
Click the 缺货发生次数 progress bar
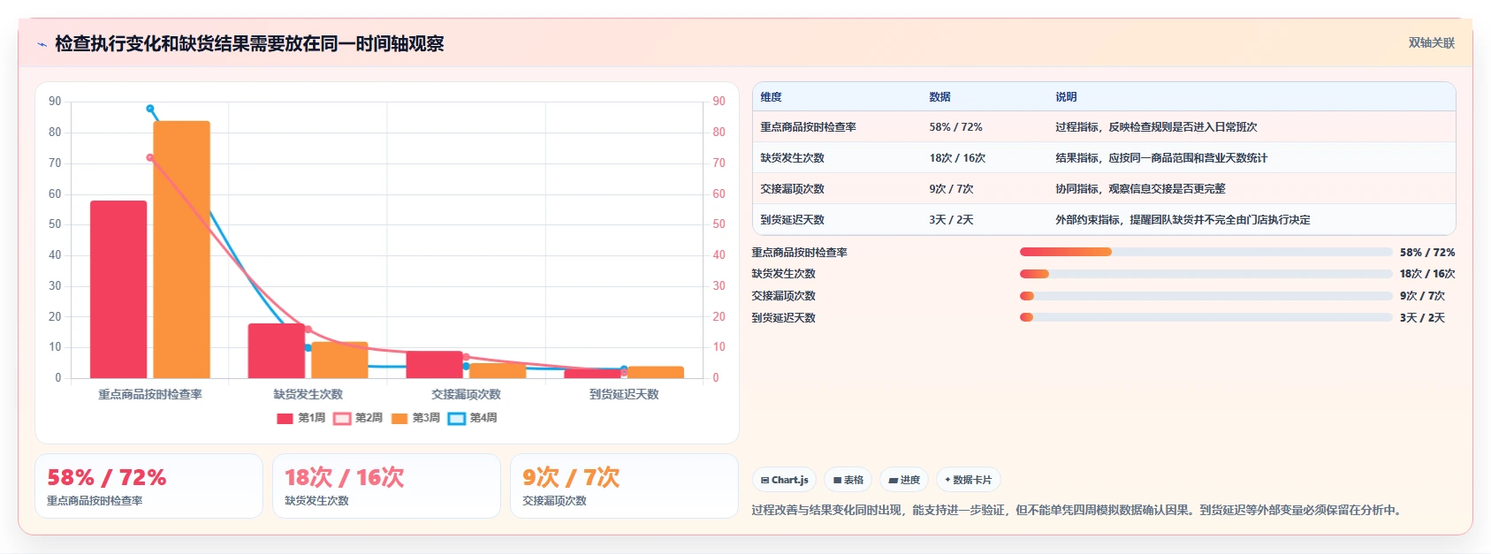[x=1206, y=274]
